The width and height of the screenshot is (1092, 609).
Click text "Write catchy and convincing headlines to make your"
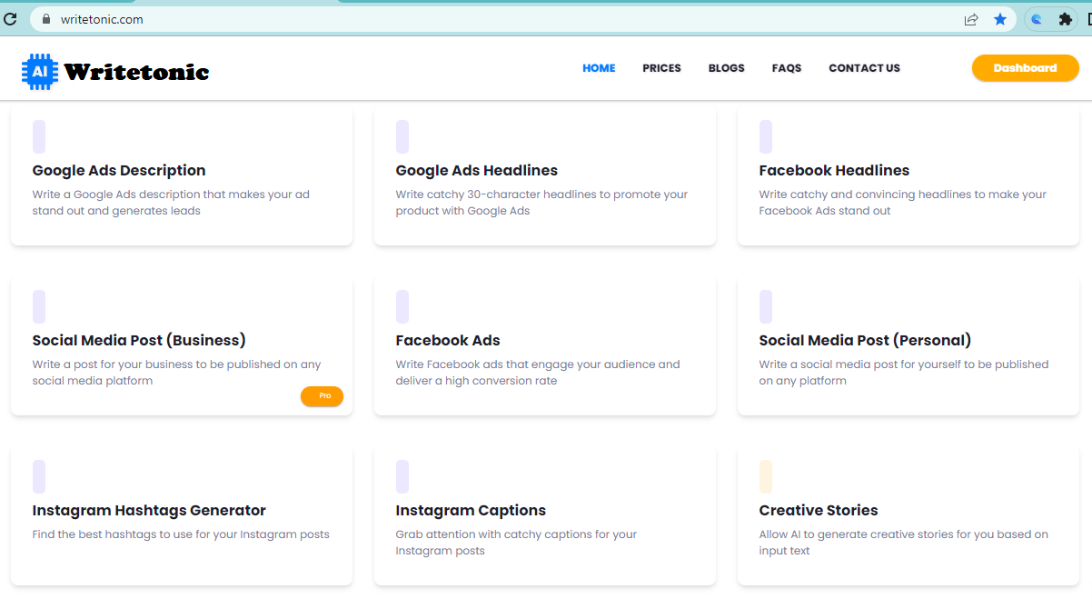[x=903, y=195]
